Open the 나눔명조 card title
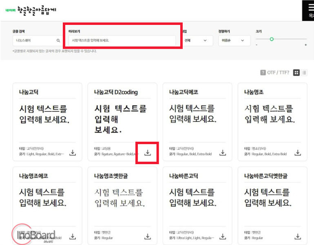314x245 pixels. [x=254, y=92]
